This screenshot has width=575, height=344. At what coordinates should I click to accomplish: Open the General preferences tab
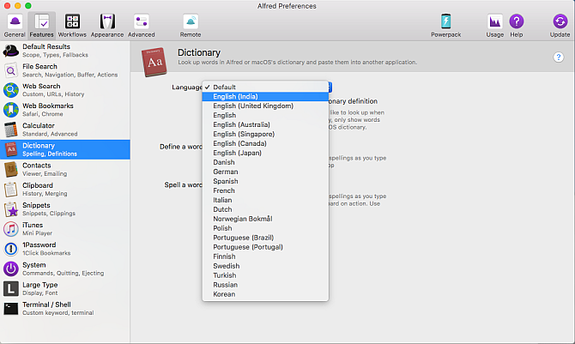14,24
